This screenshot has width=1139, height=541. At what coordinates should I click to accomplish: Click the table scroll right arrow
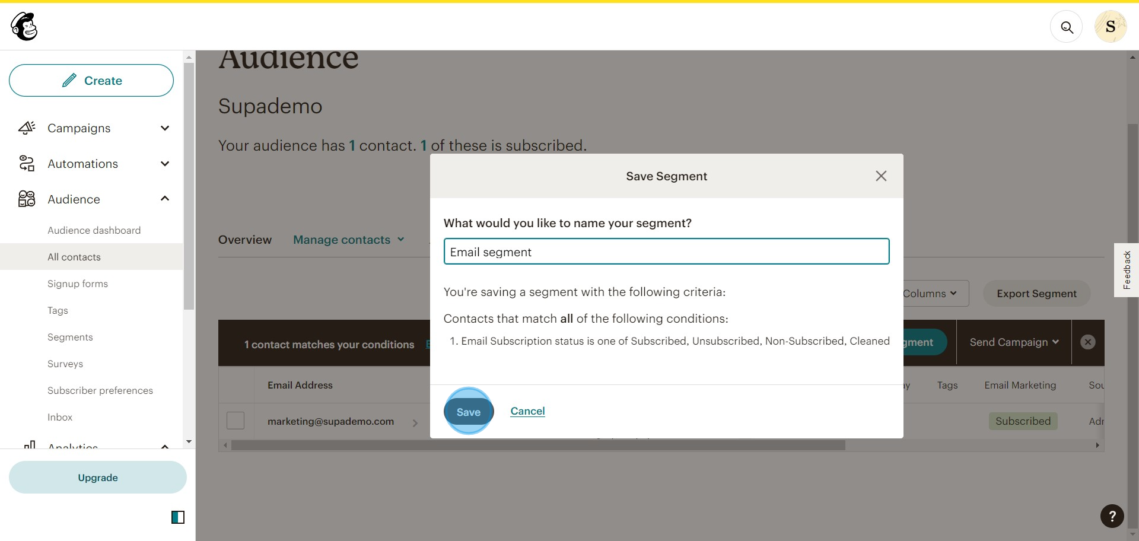(1097, 445)
